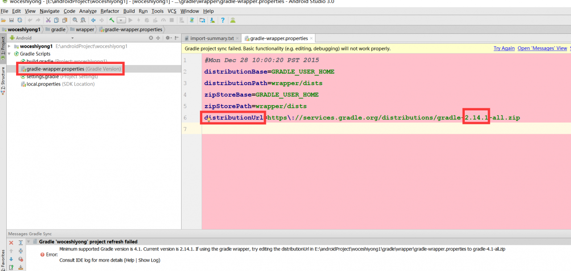Click the gradle-wrapper.properties breadcrumb

(x=130, y=29)
